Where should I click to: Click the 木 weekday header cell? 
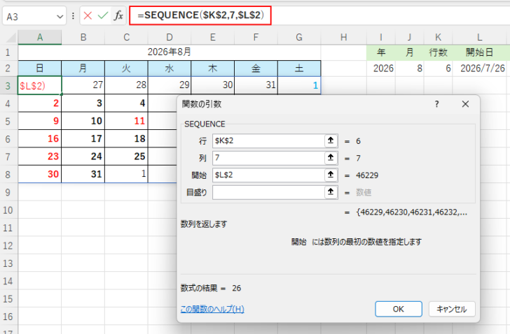(x=213, y=68)
